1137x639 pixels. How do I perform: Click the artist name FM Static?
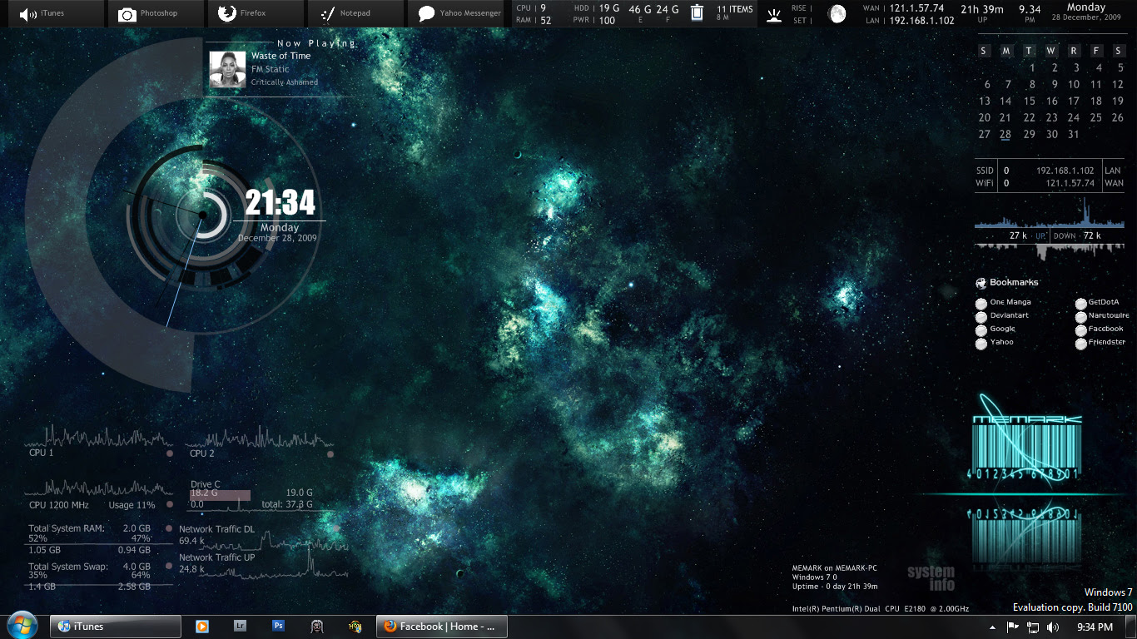point(271,69)
